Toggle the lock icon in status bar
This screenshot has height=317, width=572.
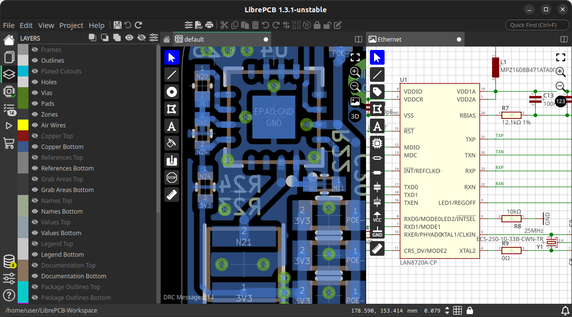click(470, 311)
